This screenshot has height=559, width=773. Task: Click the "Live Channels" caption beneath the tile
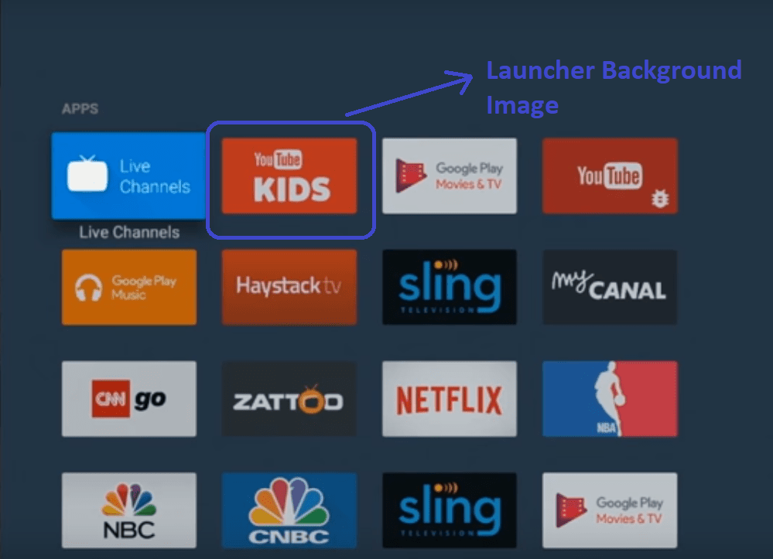point(129,232)
